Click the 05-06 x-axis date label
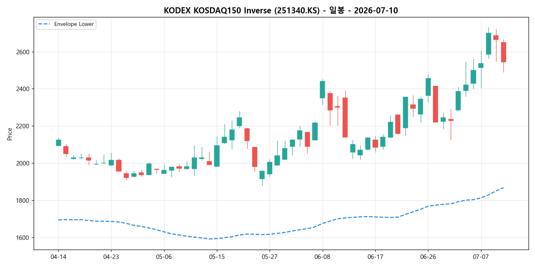535x267 pixels. 164,257
